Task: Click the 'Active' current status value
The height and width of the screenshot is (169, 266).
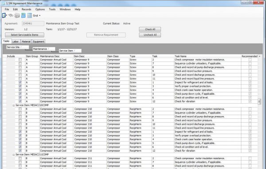Action: pos(127,24)
